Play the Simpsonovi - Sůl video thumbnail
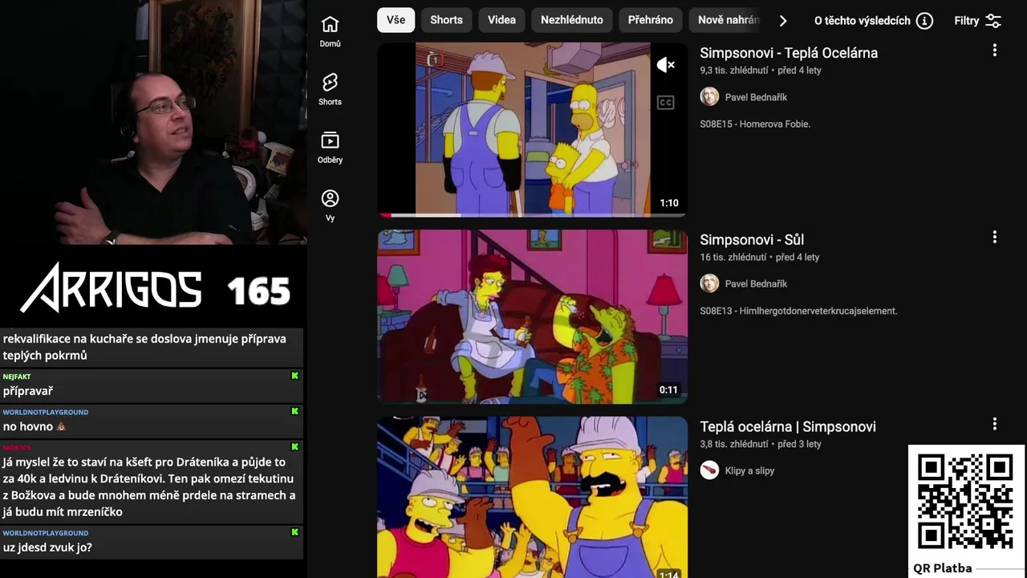Image resolution: width=1027 pixels, height=578 pixels. (532, 316)
